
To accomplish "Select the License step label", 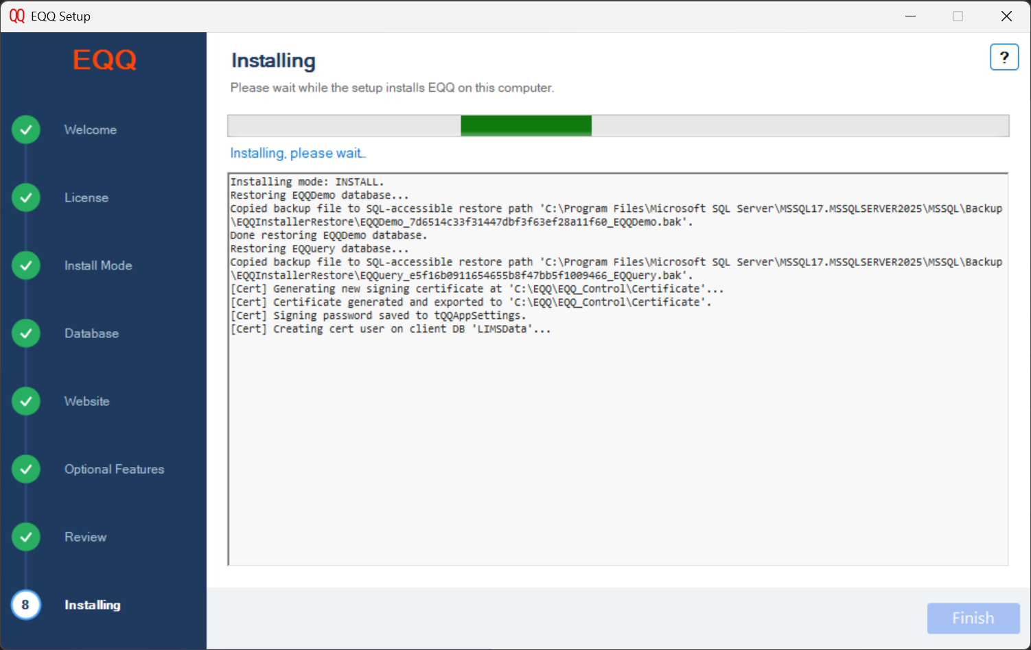I will 86,197.
